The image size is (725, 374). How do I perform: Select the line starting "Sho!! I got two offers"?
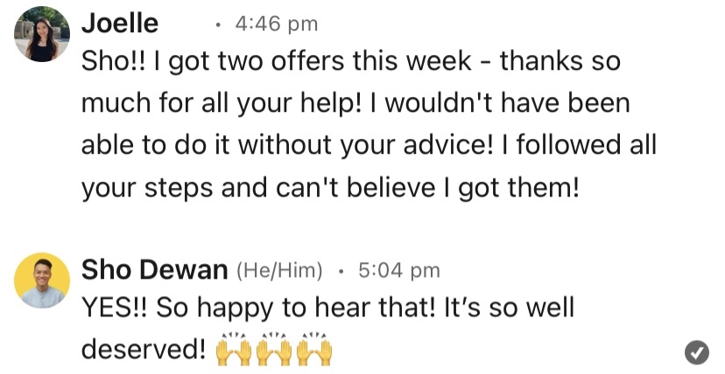pos(350,64)
